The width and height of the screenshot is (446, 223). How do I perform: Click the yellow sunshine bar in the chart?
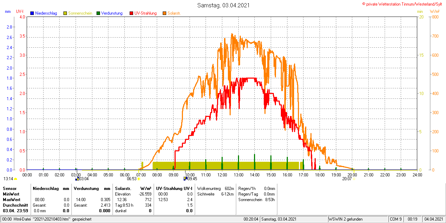[x=226, y=166]
